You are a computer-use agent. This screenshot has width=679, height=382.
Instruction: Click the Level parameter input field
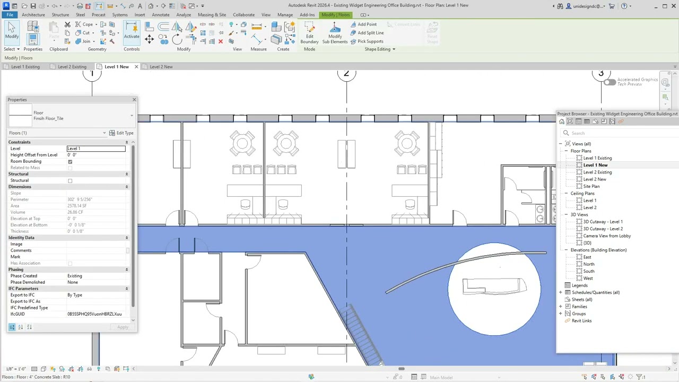pyautogui.click(x=96, y=149)
